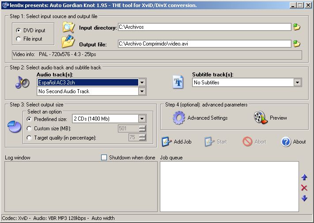Click the Add Job label
The width and height of the screenshot is (314, 223).
182,142
